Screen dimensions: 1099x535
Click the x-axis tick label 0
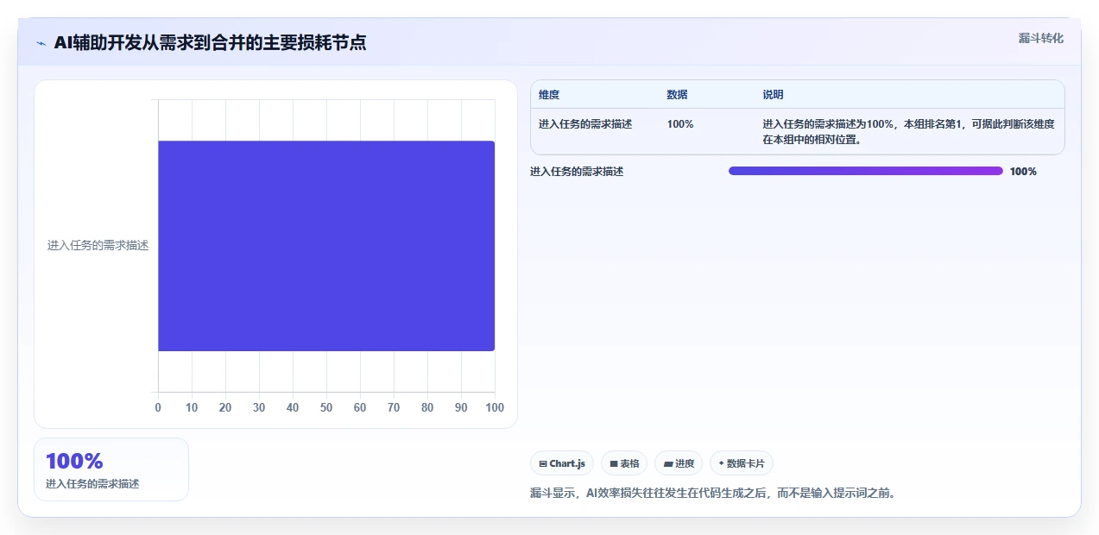(x=158, y=407)
